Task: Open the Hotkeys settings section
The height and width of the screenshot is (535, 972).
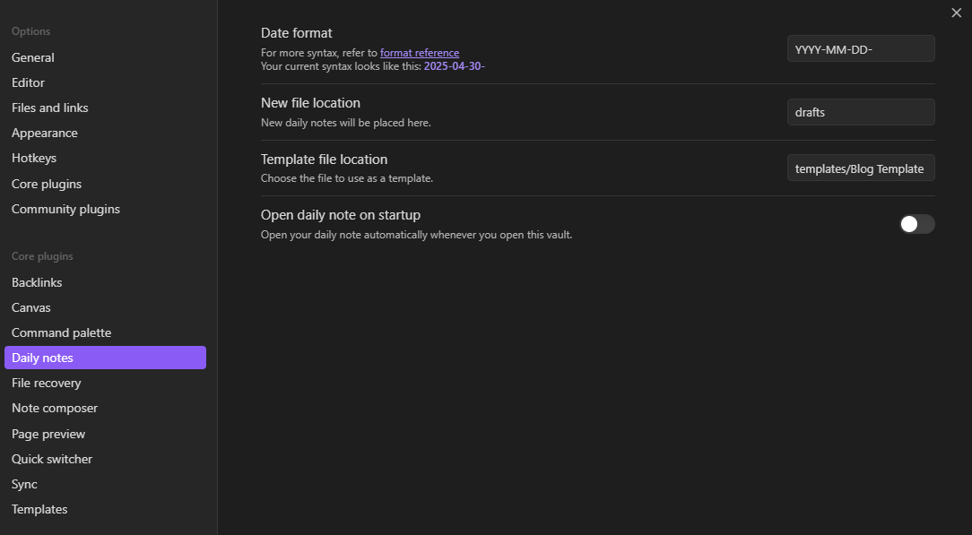Action: point(33,158)
